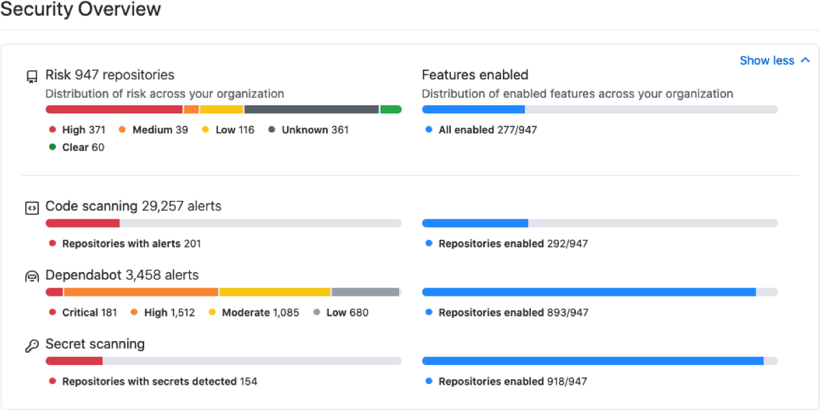Click All enabled 277/947 legend
Viewport: 820px width, 410px height.
[481, 130]
